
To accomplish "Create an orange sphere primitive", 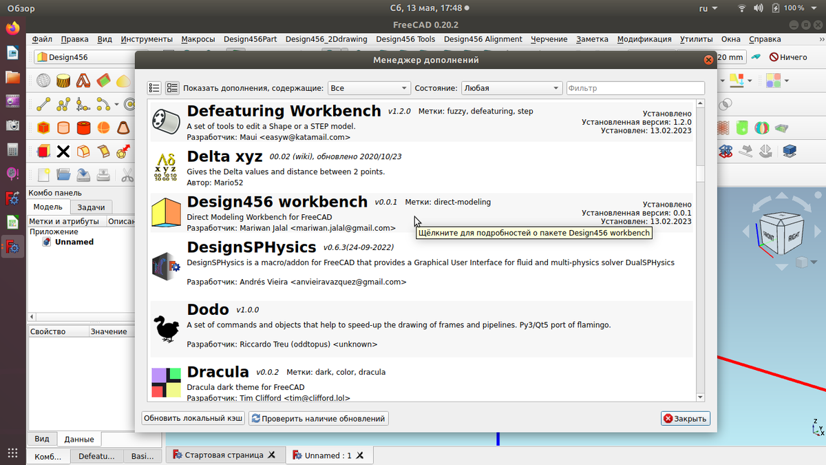I will tap(103, 127).
